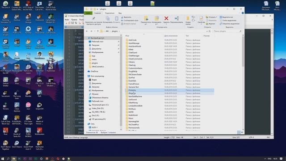The height and width of the screenshot is (161, 286).
Task: Open the Cities Skylines desktop icon
Action: [x=17, y=107]
